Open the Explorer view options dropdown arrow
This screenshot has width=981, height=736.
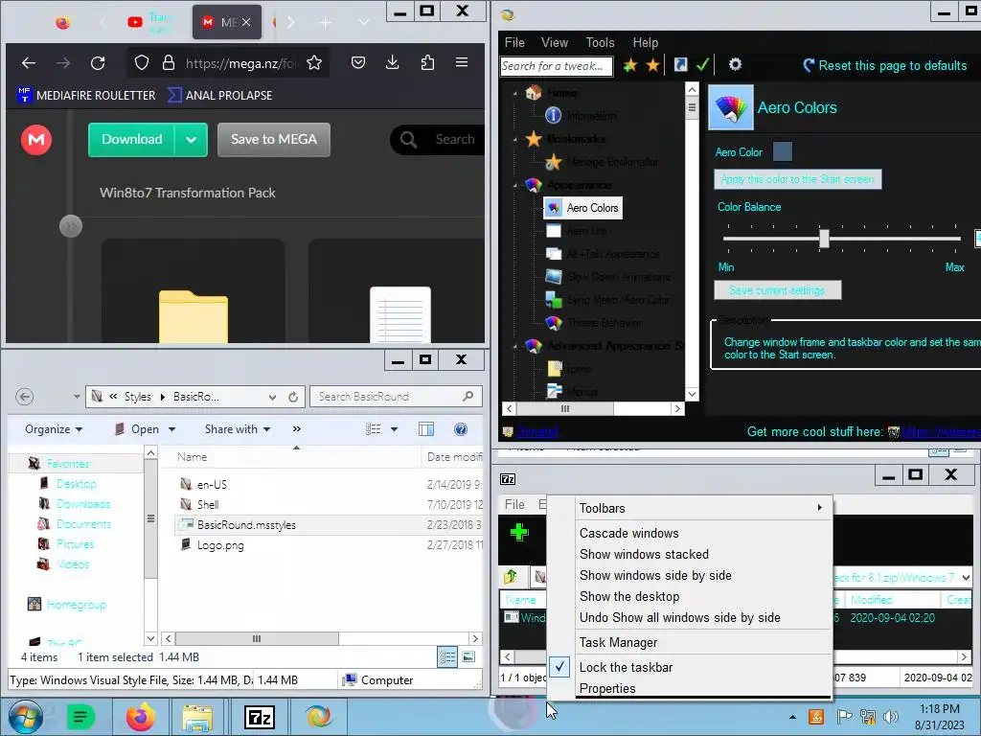click(394, 429)
